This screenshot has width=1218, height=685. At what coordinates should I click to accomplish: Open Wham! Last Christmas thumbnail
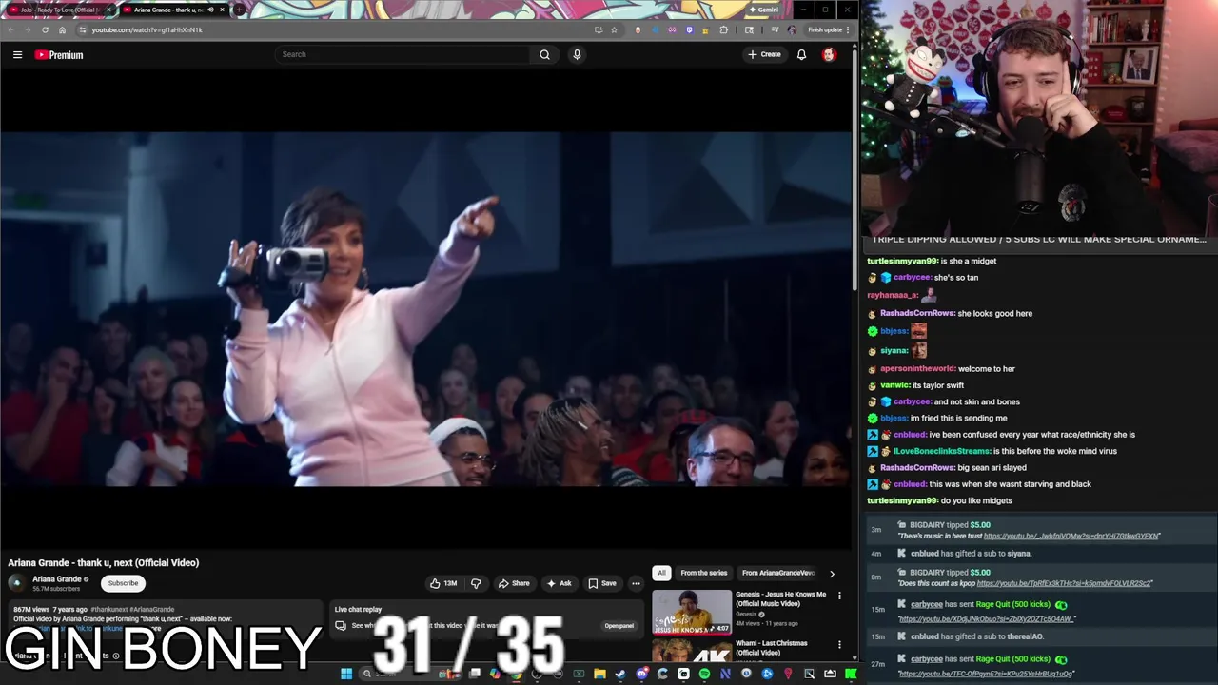tap(692, 650)
